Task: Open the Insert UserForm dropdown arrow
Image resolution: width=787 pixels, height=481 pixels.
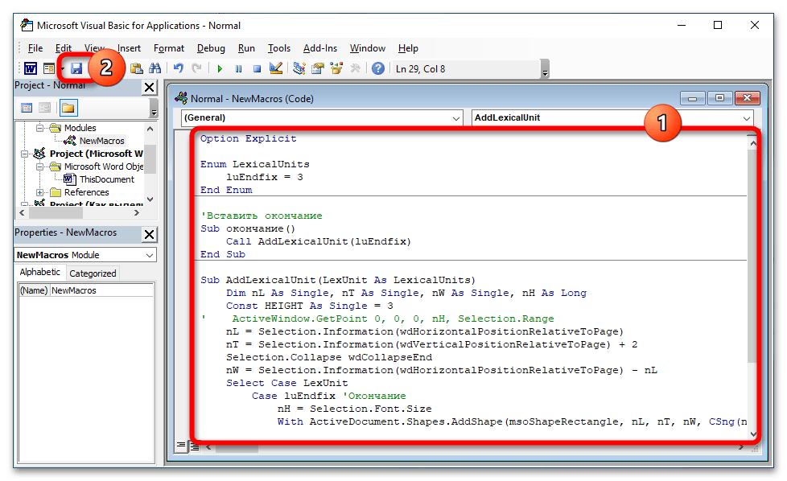Action: point(62,68)
